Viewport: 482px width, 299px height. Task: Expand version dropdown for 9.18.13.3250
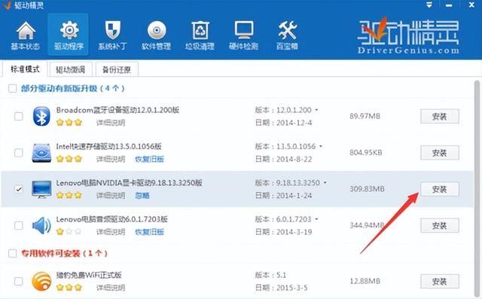[325, 182]
